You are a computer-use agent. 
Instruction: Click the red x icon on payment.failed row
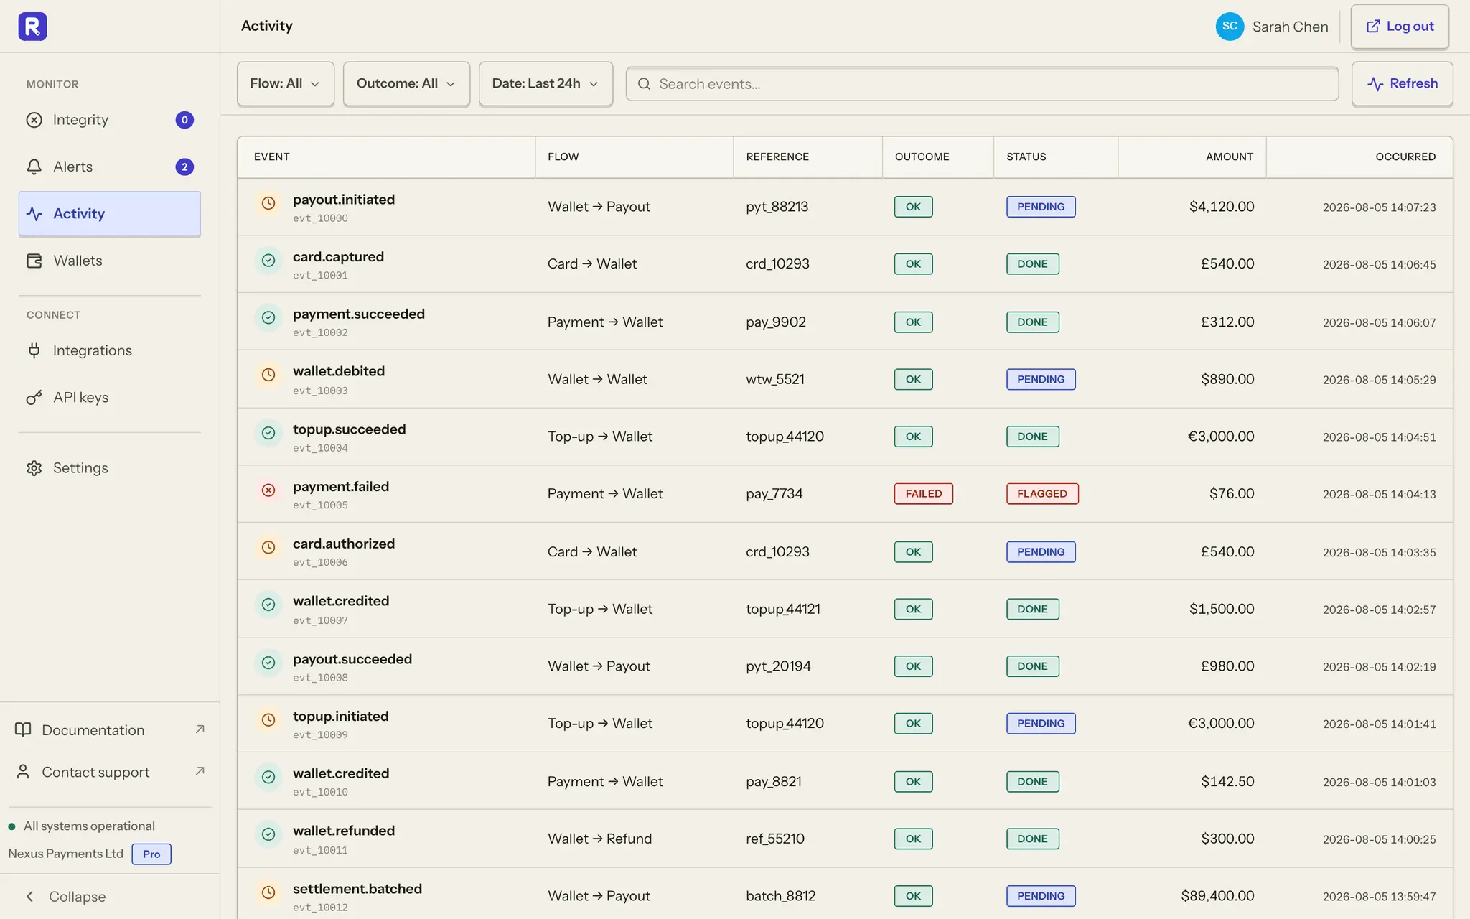(x=268, y=490)
